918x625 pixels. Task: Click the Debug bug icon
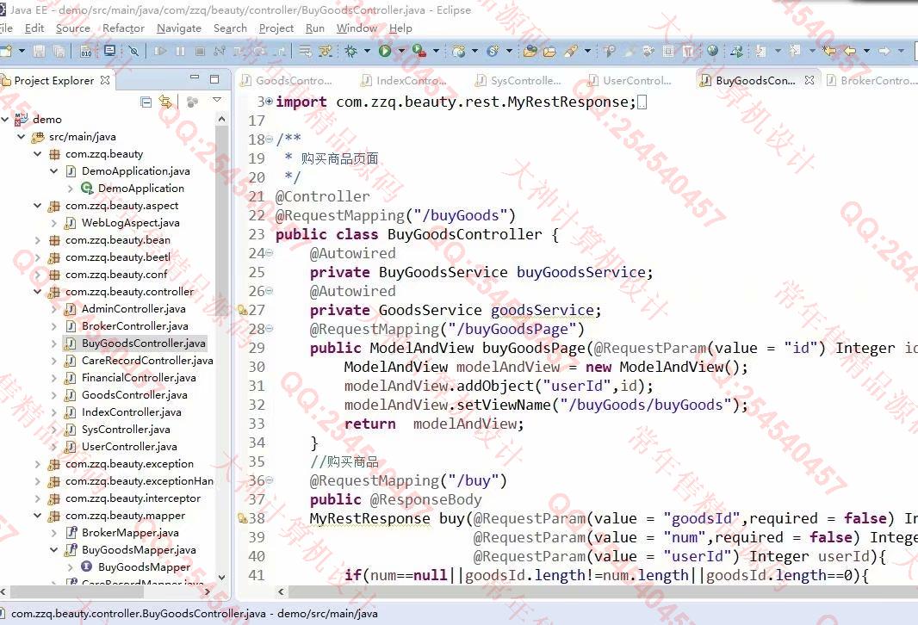(350, 52)
